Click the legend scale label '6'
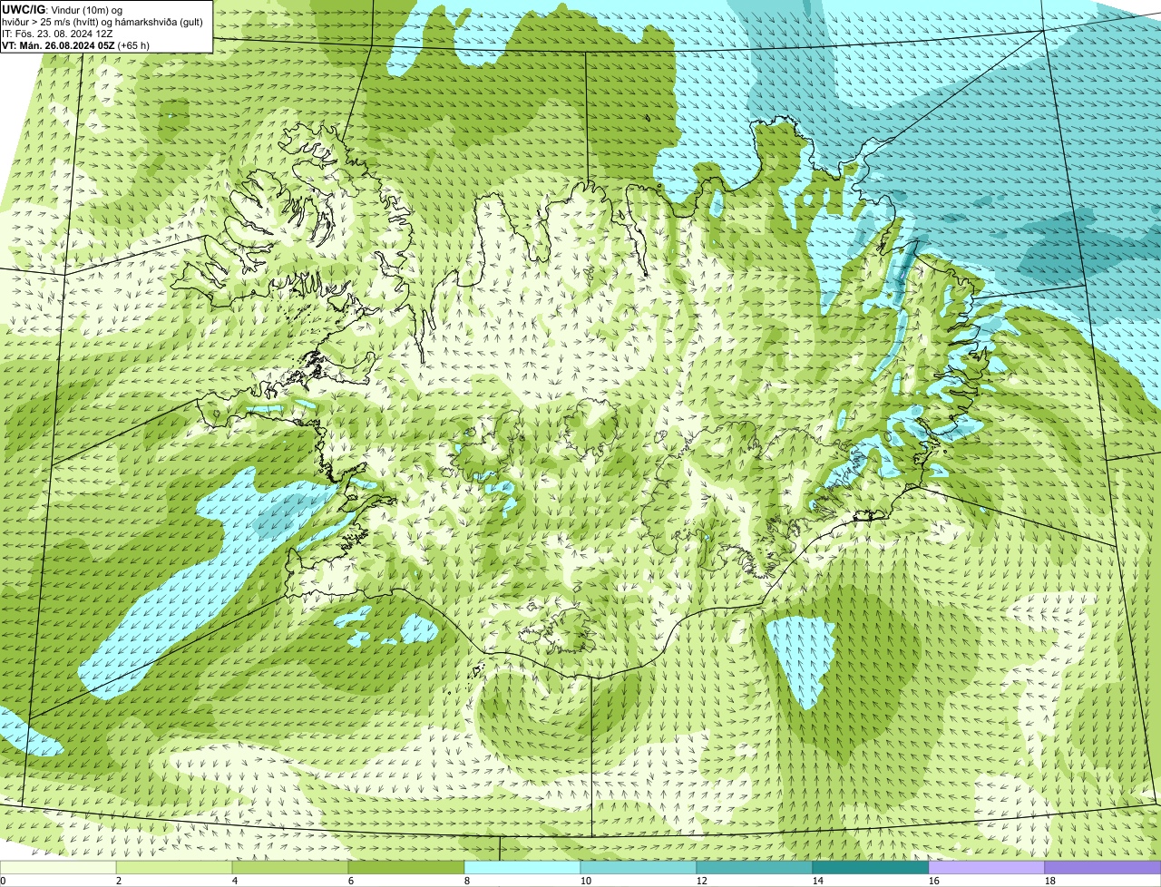This screenshot has height=887, width=1161. [x=351, y=881]
